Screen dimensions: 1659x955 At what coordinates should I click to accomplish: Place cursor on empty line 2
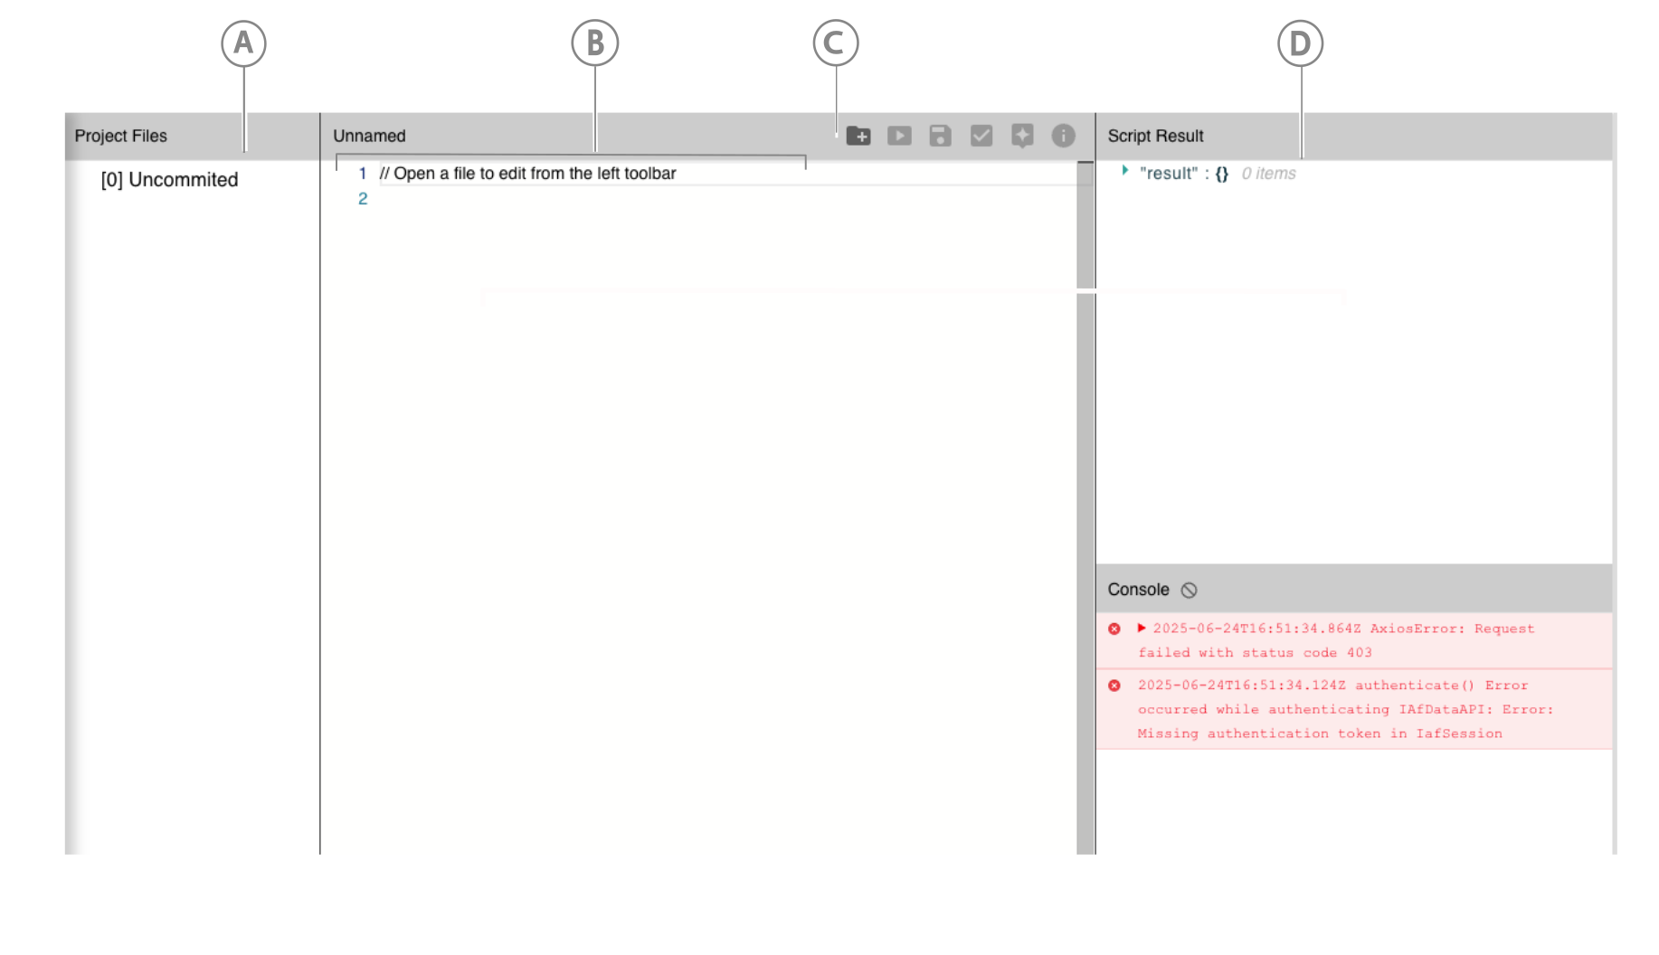pyautogui.click(x=543, y=199)
